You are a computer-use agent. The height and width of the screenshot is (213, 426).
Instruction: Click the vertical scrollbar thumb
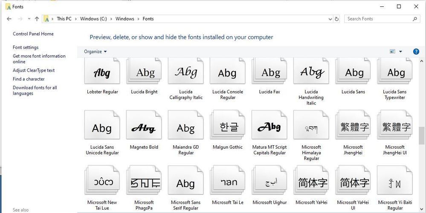click(x=421, y=135)
